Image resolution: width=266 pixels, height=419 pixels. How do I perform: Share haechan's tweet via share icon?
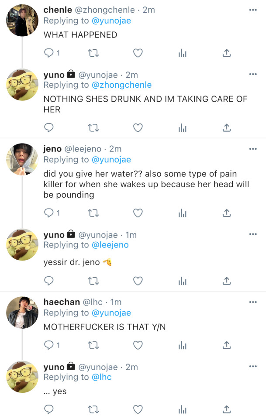pos(227,345)
